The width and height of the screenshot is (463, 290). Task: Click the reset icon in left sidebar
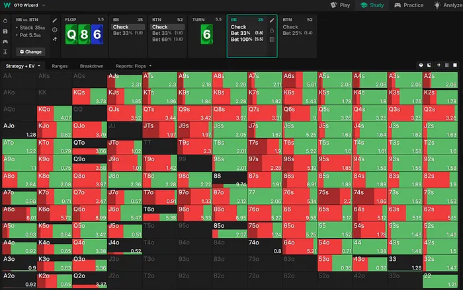(5, 20)
